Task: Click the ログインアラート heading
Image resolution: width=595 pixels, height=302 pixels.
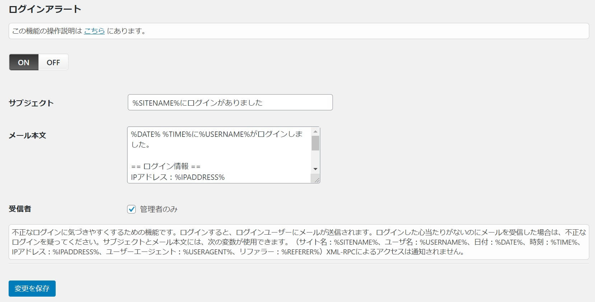Action: (45, 9)
